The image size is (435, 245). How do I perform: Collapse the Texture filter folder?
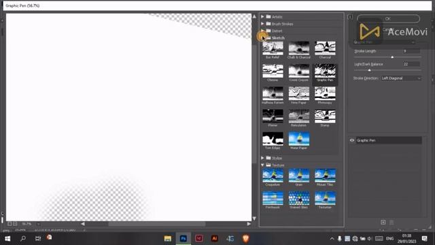[x=262, y=165]
